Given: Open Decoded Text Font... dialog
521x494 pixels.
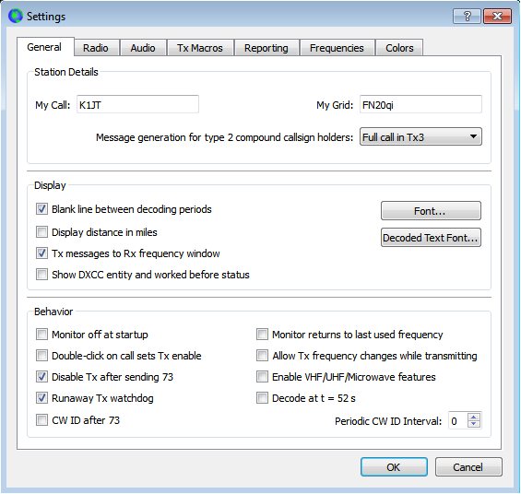Looking at the screenshot, I should click(x=431, y=238).
